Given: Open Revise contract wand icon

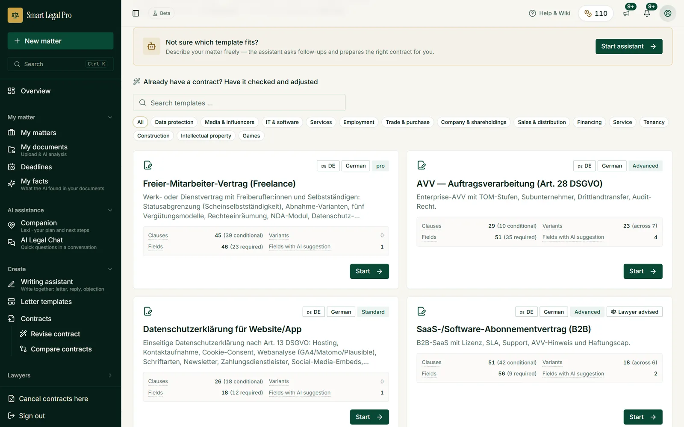Looking at the screenshot, I should tap(24, 334).
